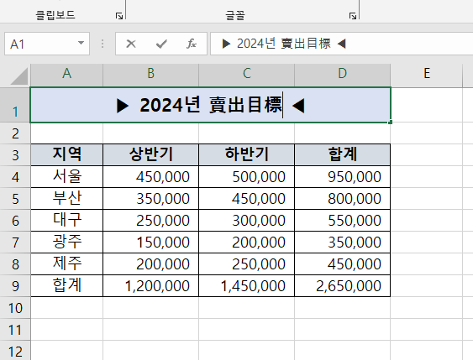
Task: Select the 부산 cell
Action: click(x=66, y=199)
